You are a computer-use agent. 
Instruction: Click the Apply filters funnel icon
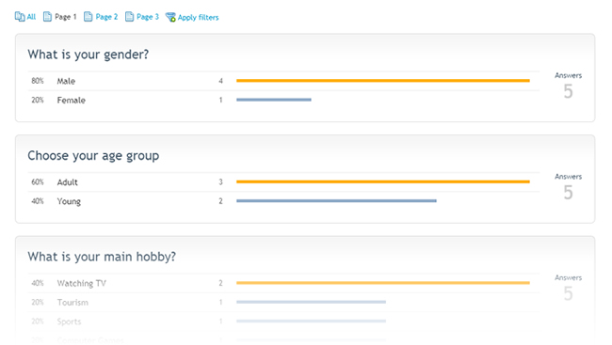(x=170, y=17)
